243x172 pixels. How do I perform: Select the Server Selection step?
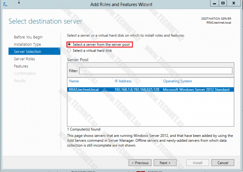(x=28, y=52)
